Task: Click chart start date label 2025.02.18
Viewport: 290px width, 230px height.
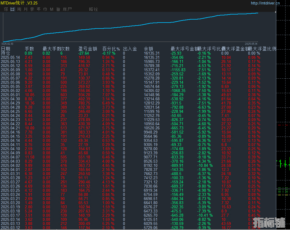Action: click(x=7, y=44)
